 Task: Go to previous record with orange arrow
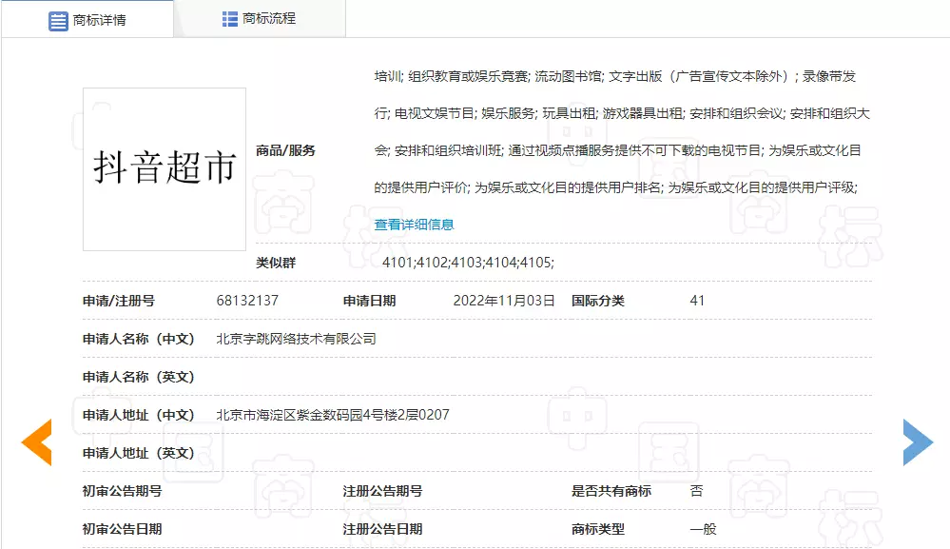tap(37, 441)
